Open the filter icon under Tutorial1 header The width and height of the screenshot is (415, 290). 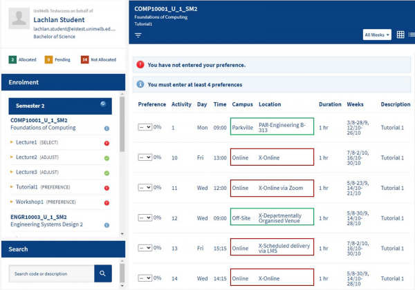[138, 35]
